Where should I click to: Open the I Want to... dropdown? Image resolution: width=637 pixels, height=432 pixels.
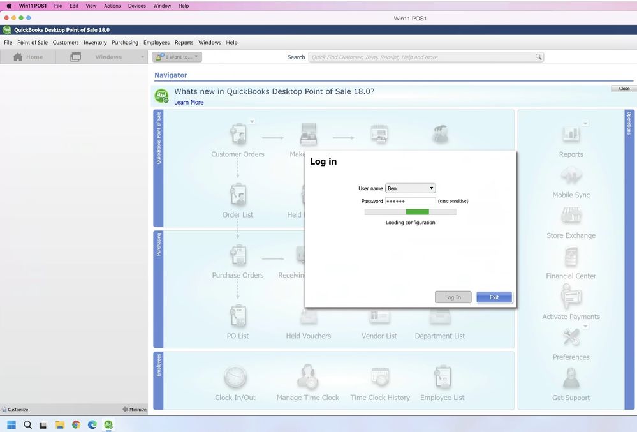[177, 57]
